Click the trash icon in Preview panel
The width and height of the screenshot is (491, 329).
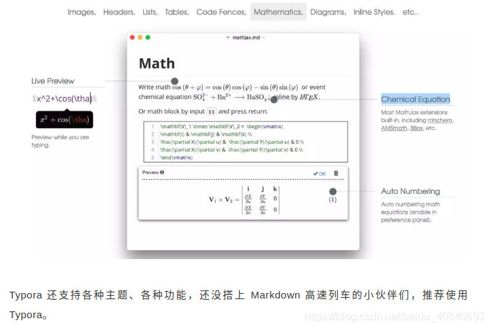click(x=336, y=173)
